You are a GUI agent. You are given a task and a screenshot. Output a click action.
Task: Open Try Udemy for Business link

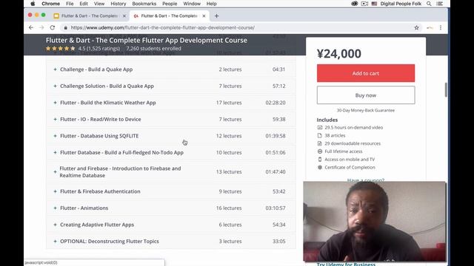(346, 264)
